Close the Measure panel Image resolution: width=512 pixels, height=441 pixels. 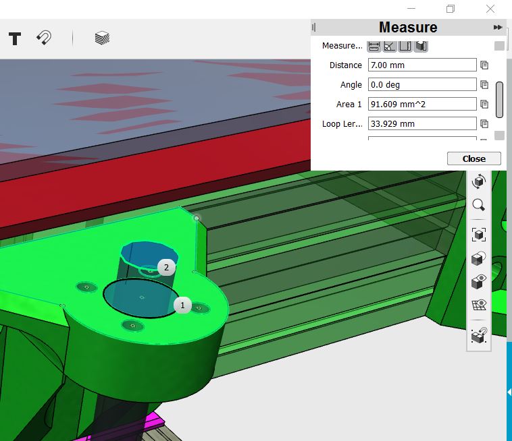(x=473, y=158)
